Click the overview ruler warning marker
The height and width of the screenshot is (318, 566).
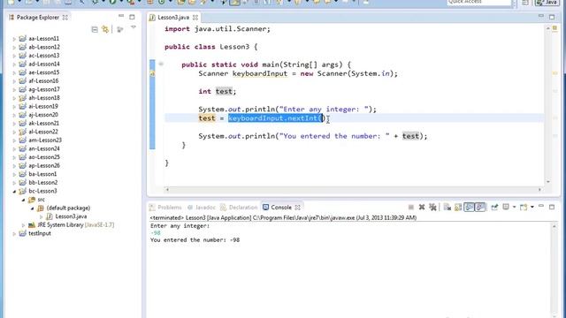[555, 73]
